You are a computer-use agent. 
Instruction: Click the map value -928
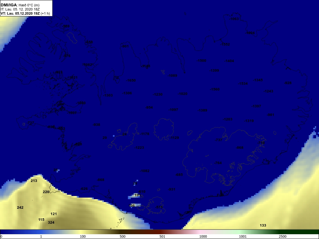pyautogui.click(x=288, y=83)
